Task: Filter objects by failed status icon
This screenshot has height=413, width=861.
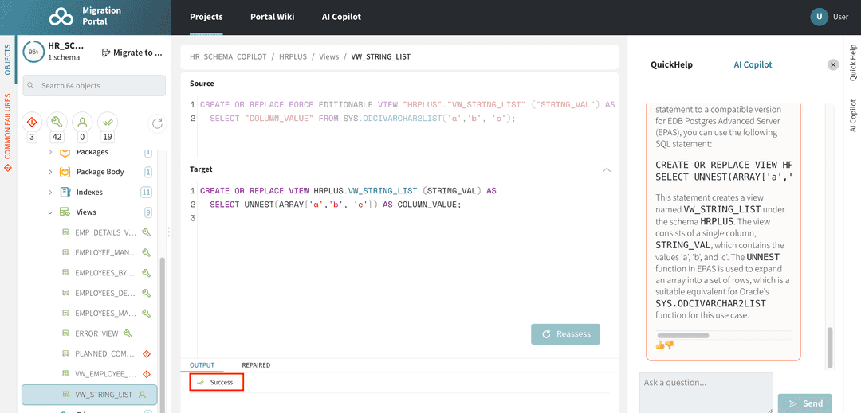Action: point(32,122)
